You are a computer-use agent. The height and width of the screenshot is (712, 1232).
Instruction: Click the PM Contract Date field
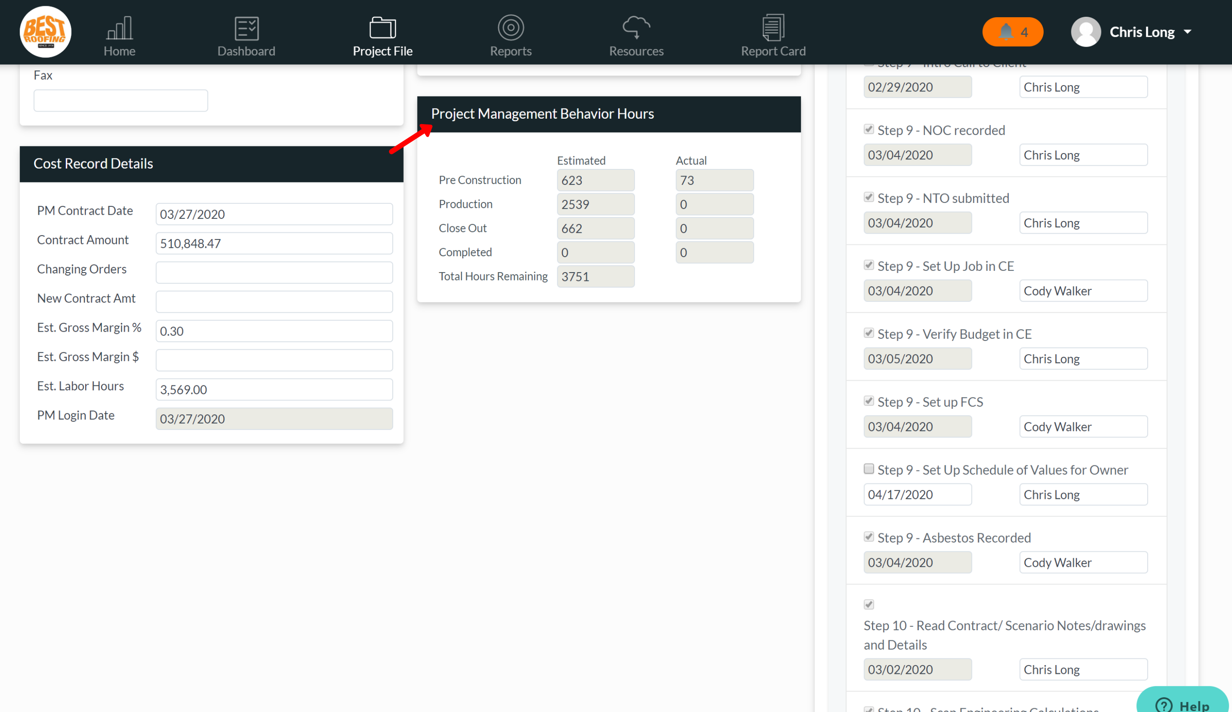tap(274, 214)
